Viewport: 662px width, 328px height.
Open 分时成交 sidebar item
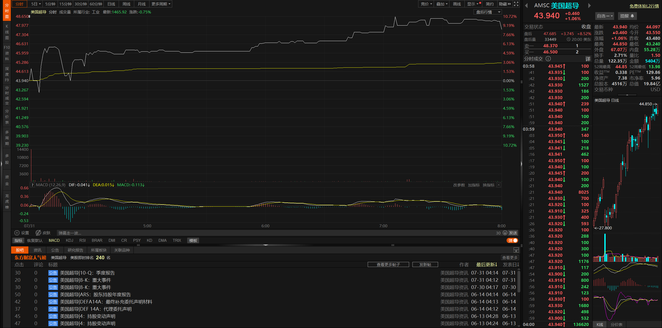[x=7, y=95]
